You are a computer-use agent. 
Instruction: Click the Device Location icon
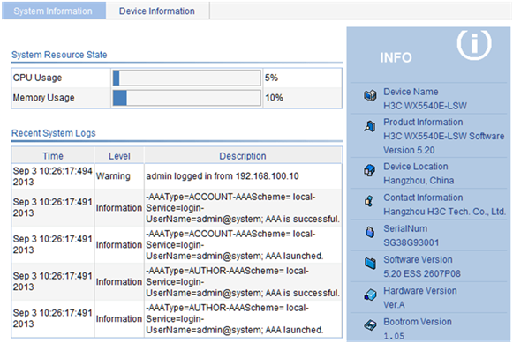click(x=370, y=170)
